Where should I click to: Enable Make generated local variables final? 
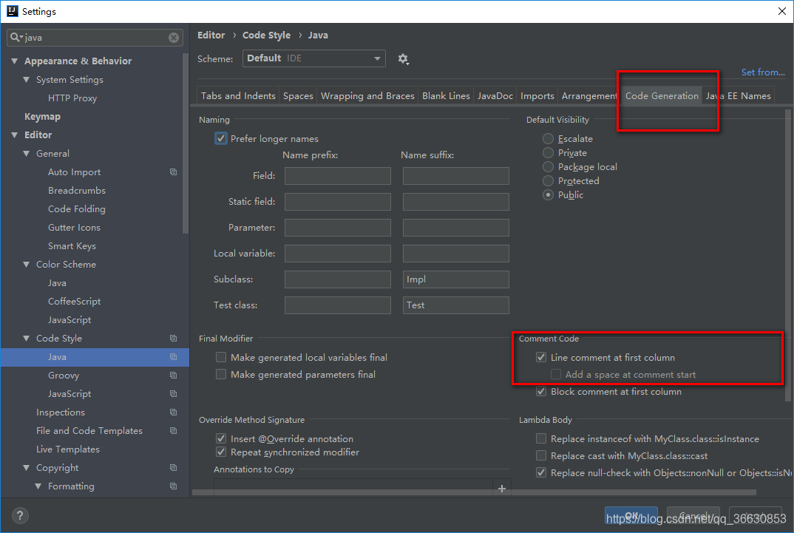pyautogui.click(x=221, y=357)
